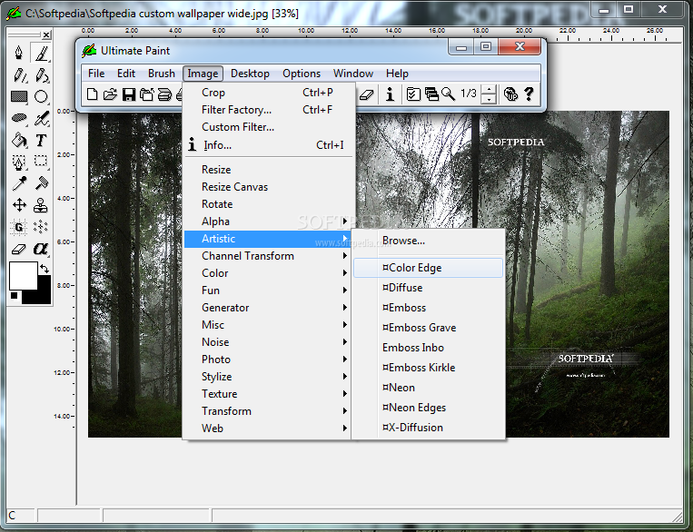Open the Window menu
This screenshot has height=532, width=693.
(x=353, y=74)
